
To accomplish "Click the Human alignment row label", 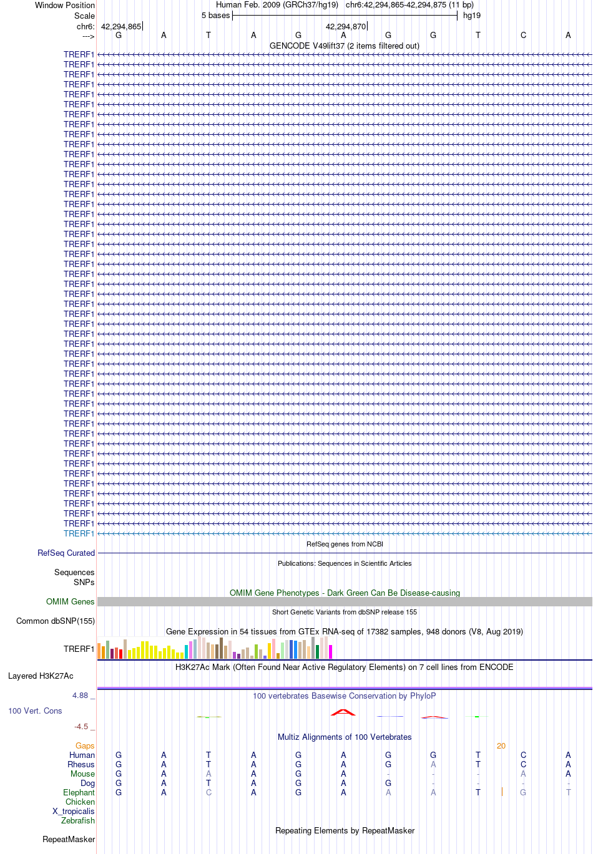I will pyautogui.click(x=82, y=755).
